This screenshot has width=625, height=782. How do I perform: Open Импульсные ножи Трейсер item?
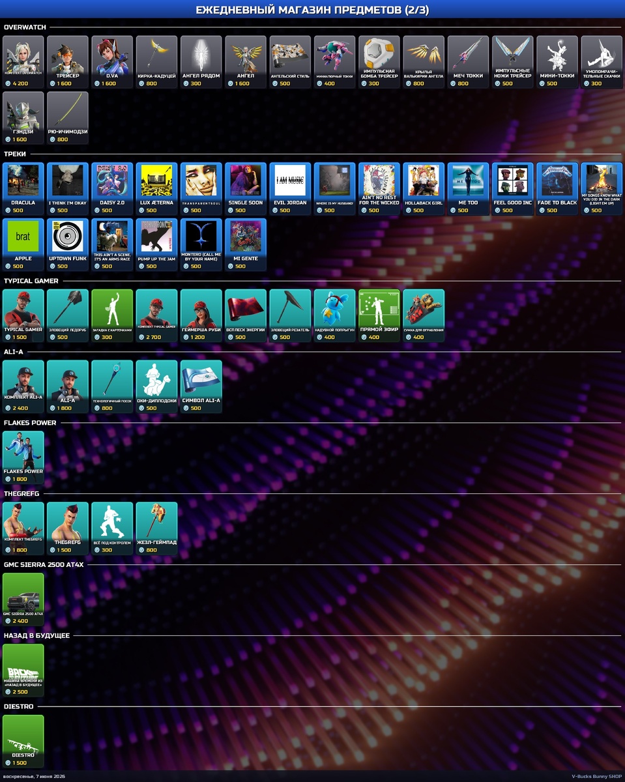click(x=513, y=62)
